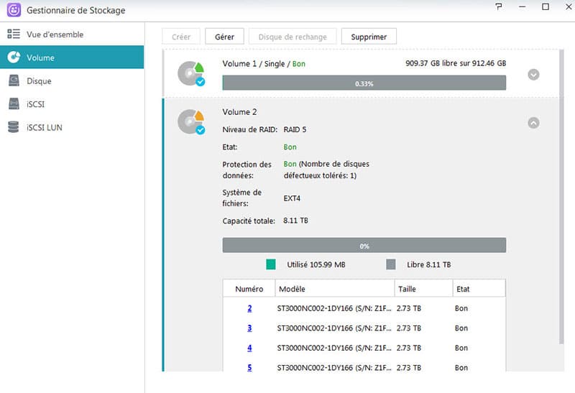Click the Volume 1 usage bar showing 0.33%
The width and height of the screenshot is (575, 393).
pos(364,83)
